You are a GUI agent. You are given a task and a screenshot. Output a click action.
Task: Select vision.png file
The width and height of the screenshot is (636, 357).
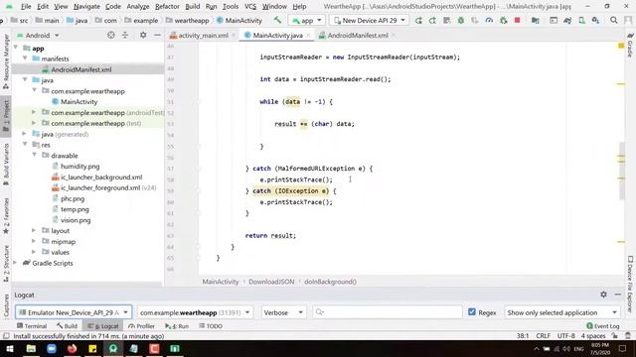[x=76, y=220]
